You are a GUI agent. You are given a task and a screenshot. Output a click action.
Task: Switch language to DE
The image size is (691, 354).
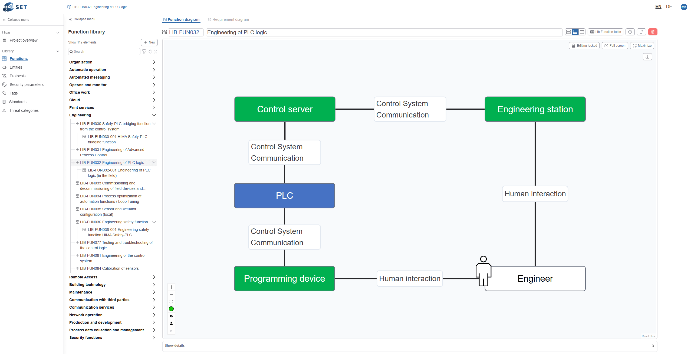coord(669,7)
